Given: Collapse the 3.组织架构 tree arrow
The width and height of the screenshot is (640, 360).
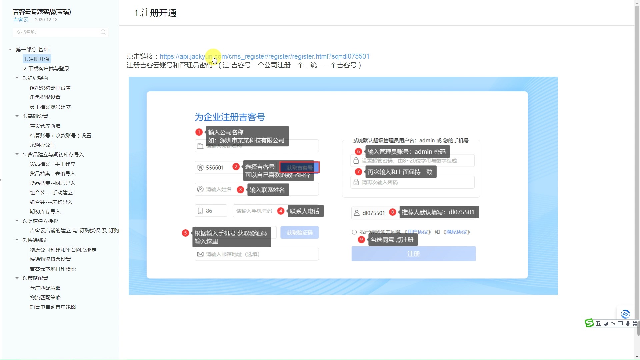Looking at the screenshot, I should point(17,78).
